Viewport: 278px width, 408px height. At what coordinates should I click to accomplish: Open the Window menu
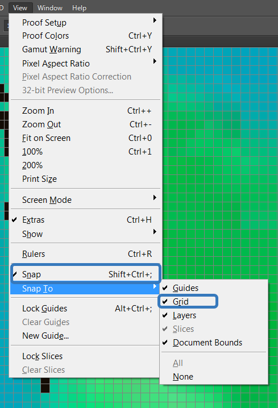49,8
